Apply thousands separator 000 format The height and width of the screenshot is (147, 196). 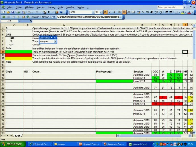click(x=147, y=12)
